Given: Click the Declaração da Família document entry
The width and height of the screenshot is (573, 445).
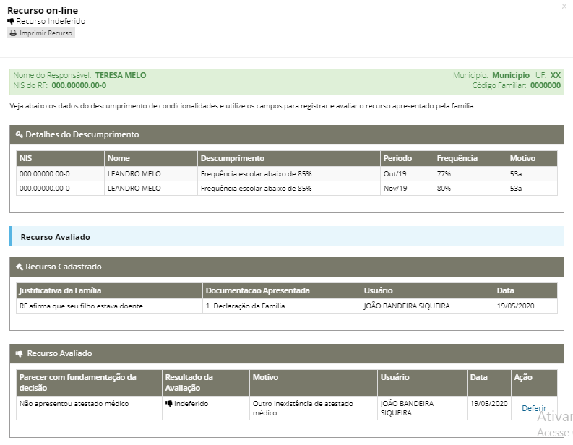Looking at the screenshot, I should (x=245, y=306).
